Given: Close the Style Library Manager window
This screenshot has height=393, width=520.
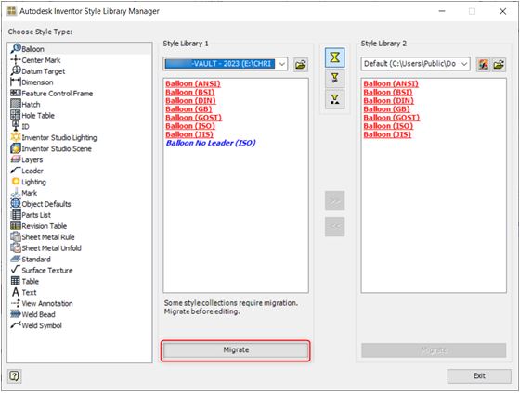Looking at the screenshot, I should coord(502,11).
